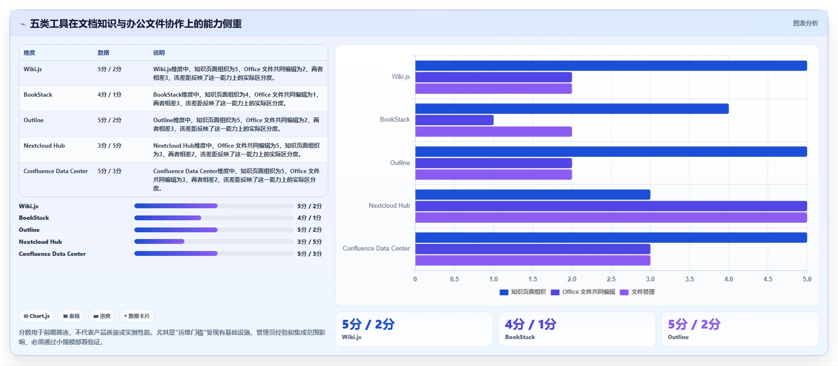The width and height of the screenshot is (838, 366).
Task: Click the Confluence Data Center 文件管理 bar
Action: pos(533,261)
